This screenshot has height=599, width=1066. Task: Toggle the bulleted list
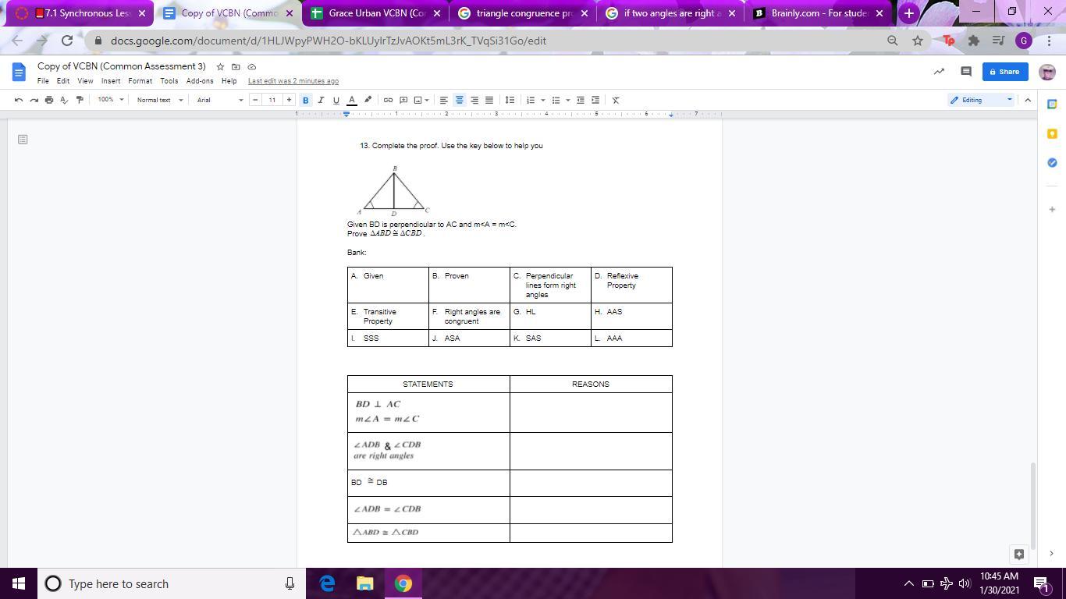point(556,100)
